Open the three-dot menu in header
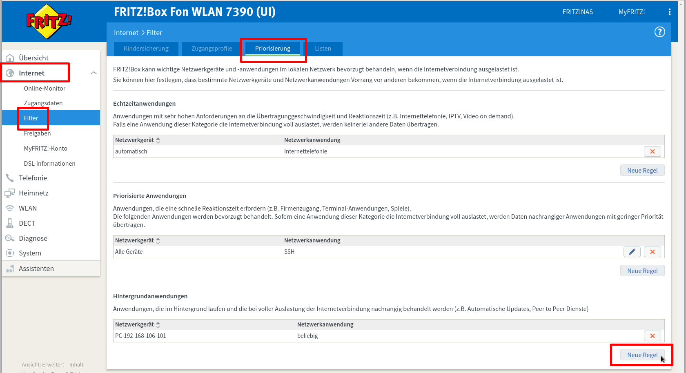Screen dimensions: 686x373 click(669, 12)
